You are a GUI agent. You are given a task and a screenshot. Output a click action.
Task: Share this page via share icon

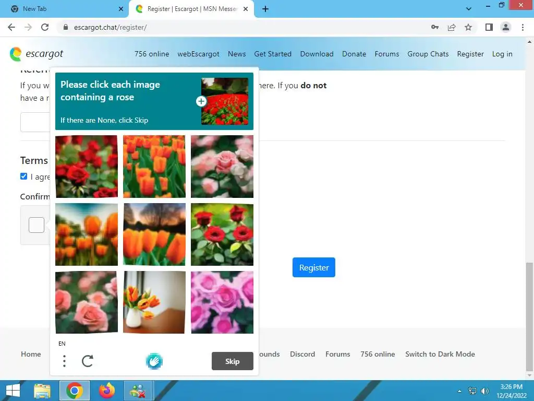point(452,27)
